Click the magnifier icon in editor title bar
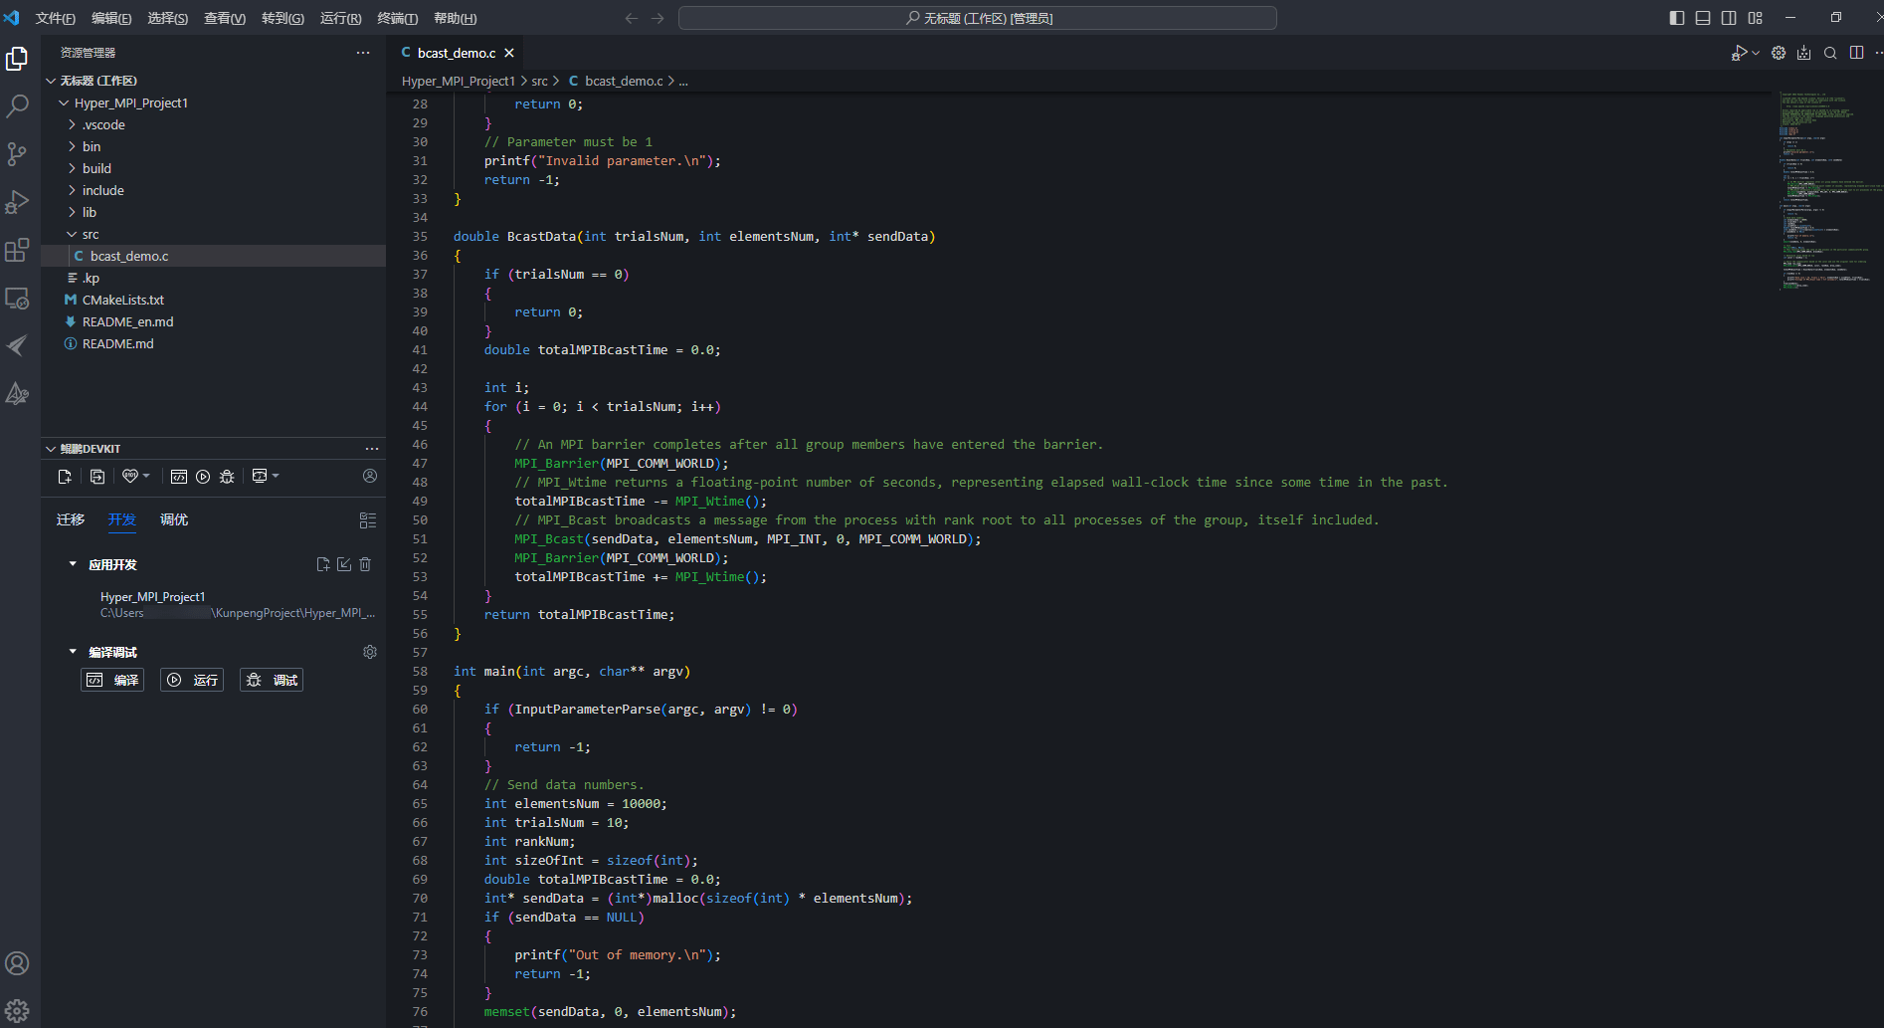This screenshot has height=1028, width=1884. (1830, 53)
